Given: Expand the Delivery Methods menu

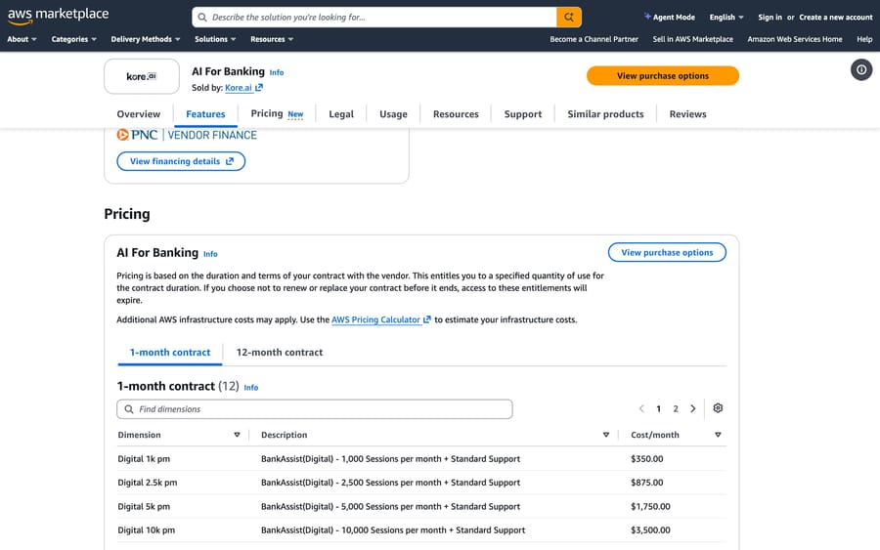Looking at the screenshot, I should [x=146, y=39].
